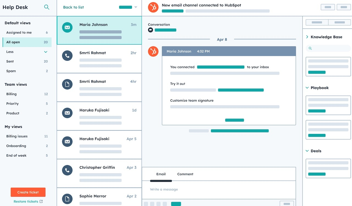Click the document icon on Sophie Merror's ticket
352x206 pixels.
coord(67,199)
